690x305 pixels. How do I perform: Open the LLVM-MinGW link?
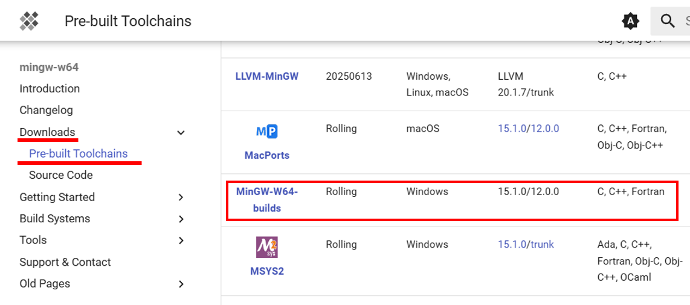click(x=267, y=76)
